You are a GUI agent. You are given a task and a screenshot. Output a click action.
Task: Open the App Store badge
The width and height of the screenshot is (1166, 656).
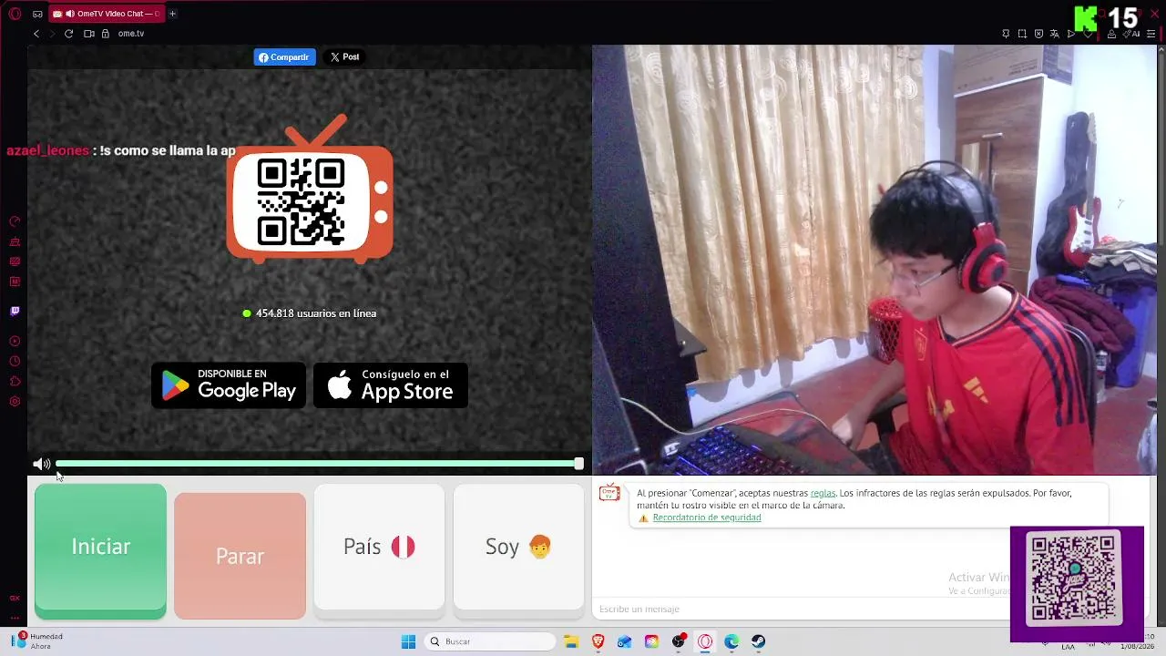click(391, 385)
